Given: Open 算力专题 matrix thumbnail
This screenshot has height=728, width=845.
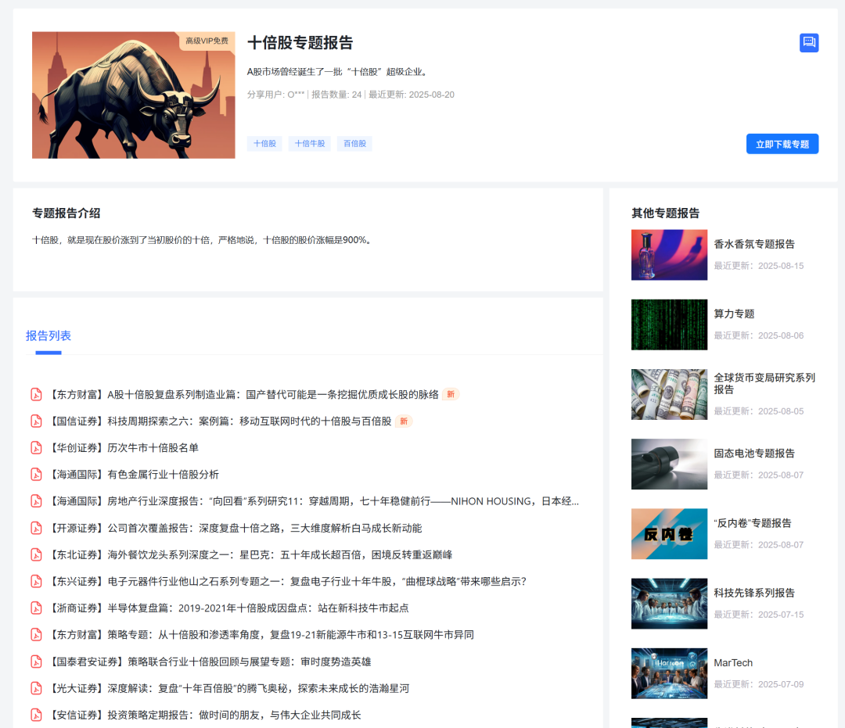Looking at the screenshot, I should coord(669,325).
